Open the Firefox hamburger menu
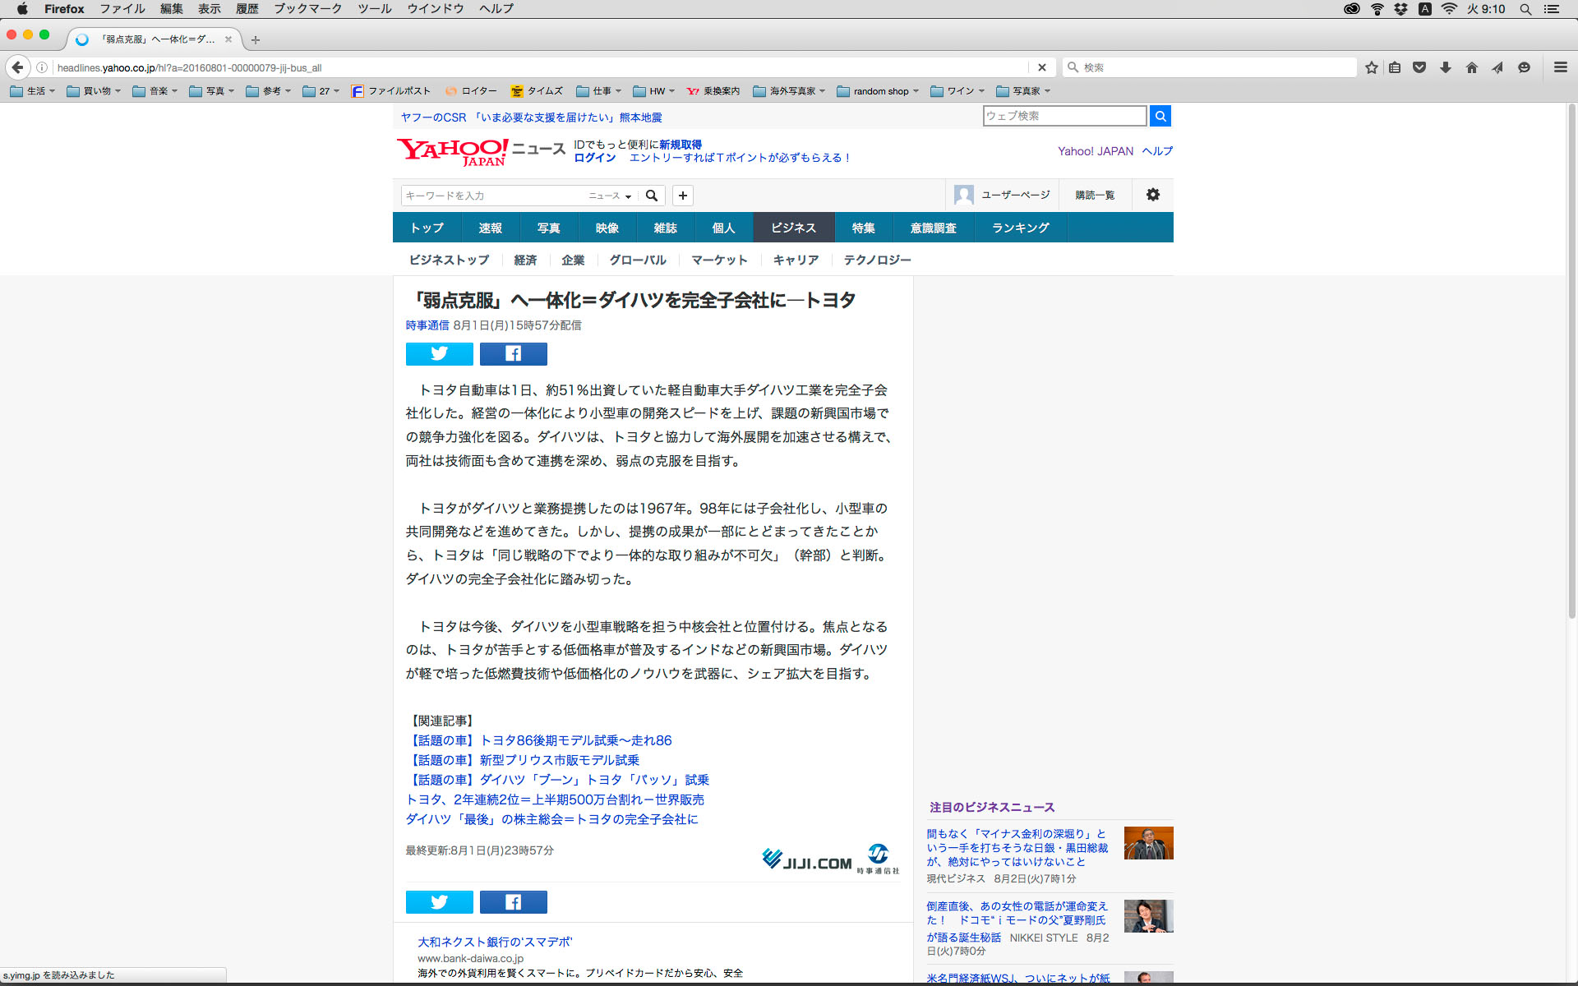This screenshot has height=986, width=1578. (x=1560, y=67)
